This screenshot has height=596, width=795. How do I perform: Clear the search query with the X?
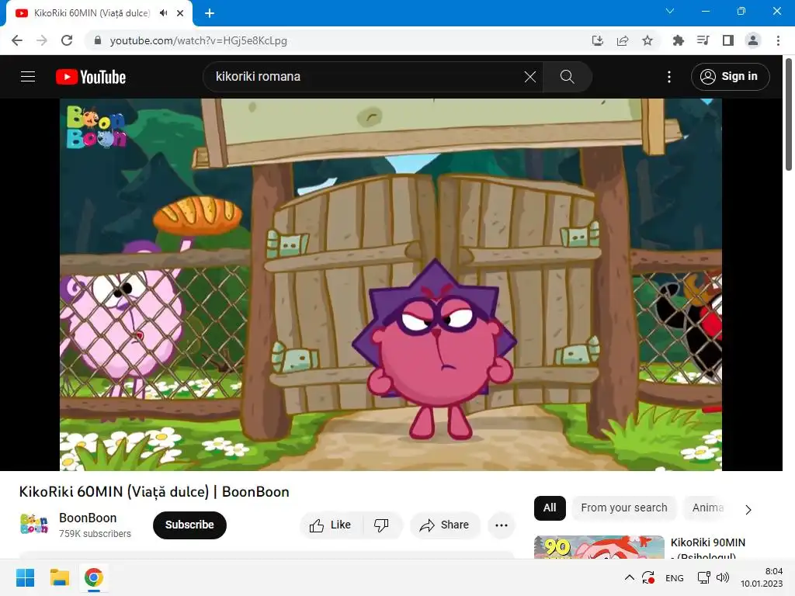[529, 77]
